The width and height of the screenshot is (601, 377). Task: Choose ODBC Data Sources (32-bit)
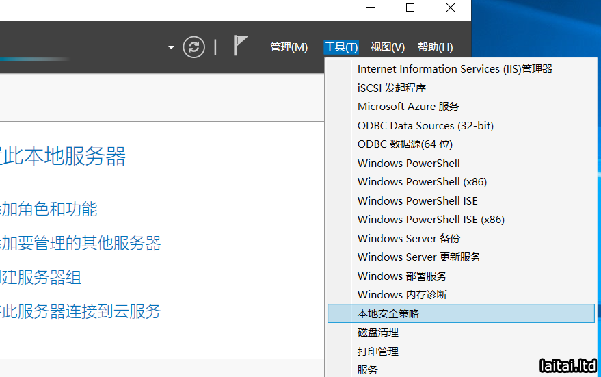pos(425,126)
